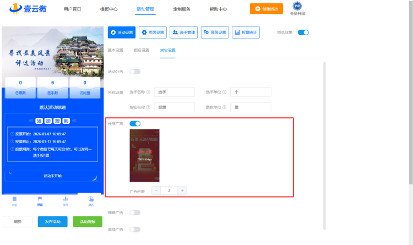Click the 选手名称 input field
413x245 pixels.
tap(173, 92)
